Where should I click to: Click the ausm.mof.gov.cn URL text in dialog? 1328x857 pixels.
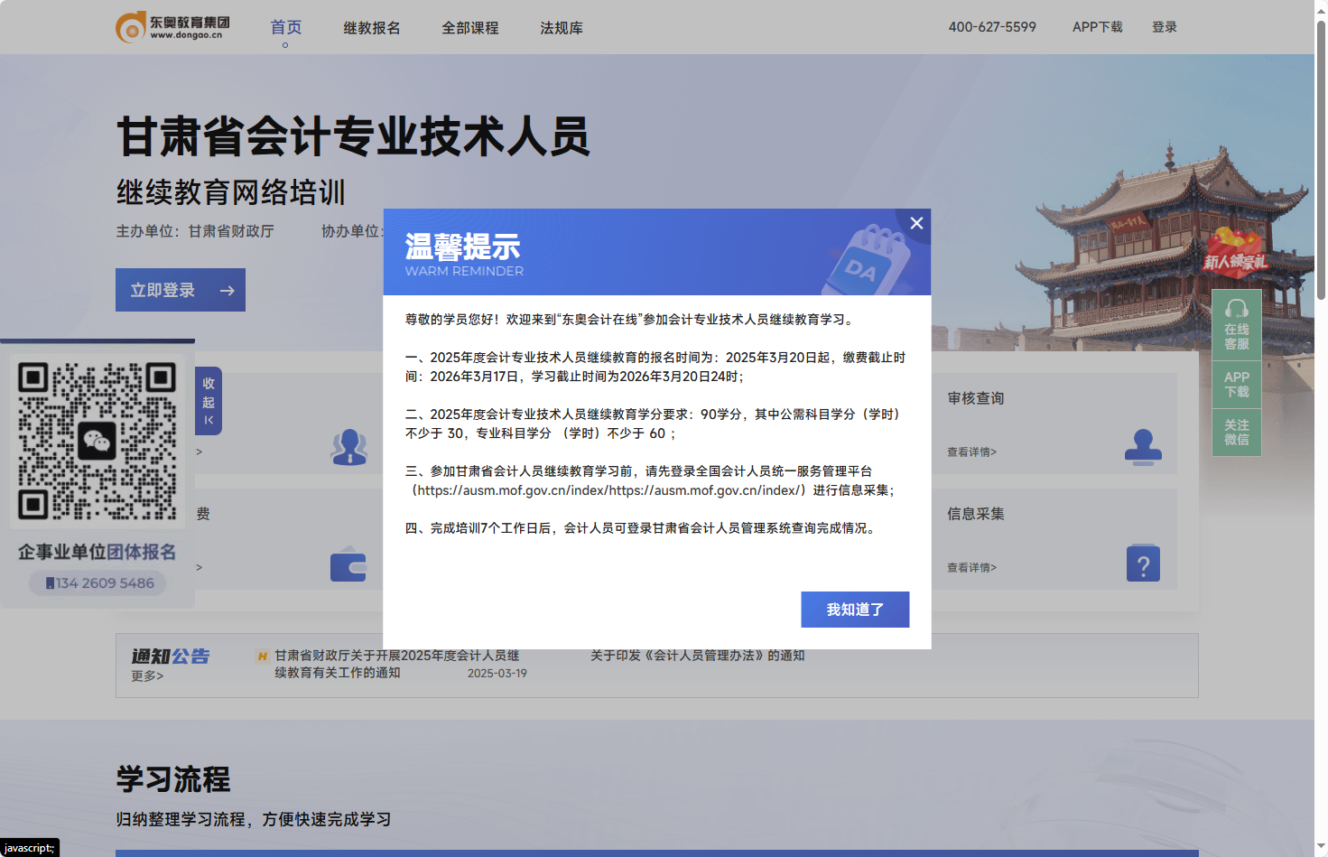tap(611, 490)
